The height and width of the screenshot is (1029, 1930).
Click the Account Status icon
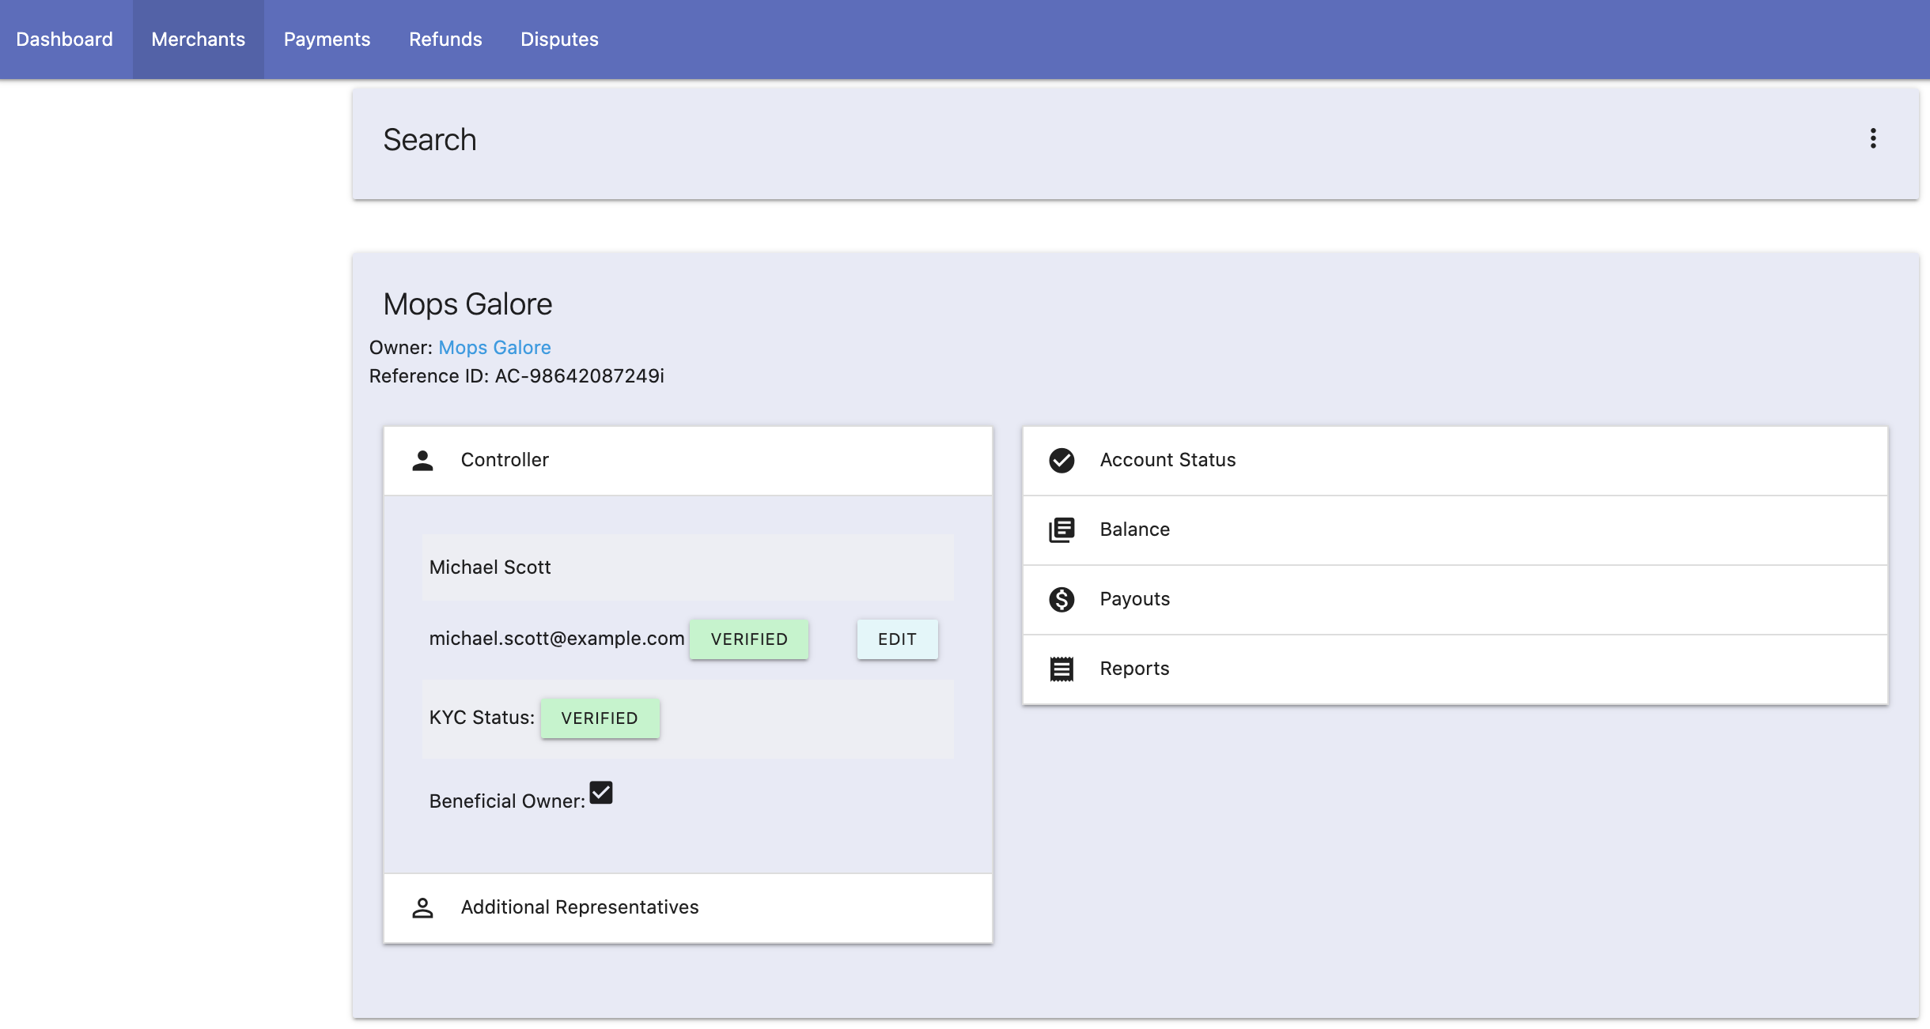pos(1062,459)
